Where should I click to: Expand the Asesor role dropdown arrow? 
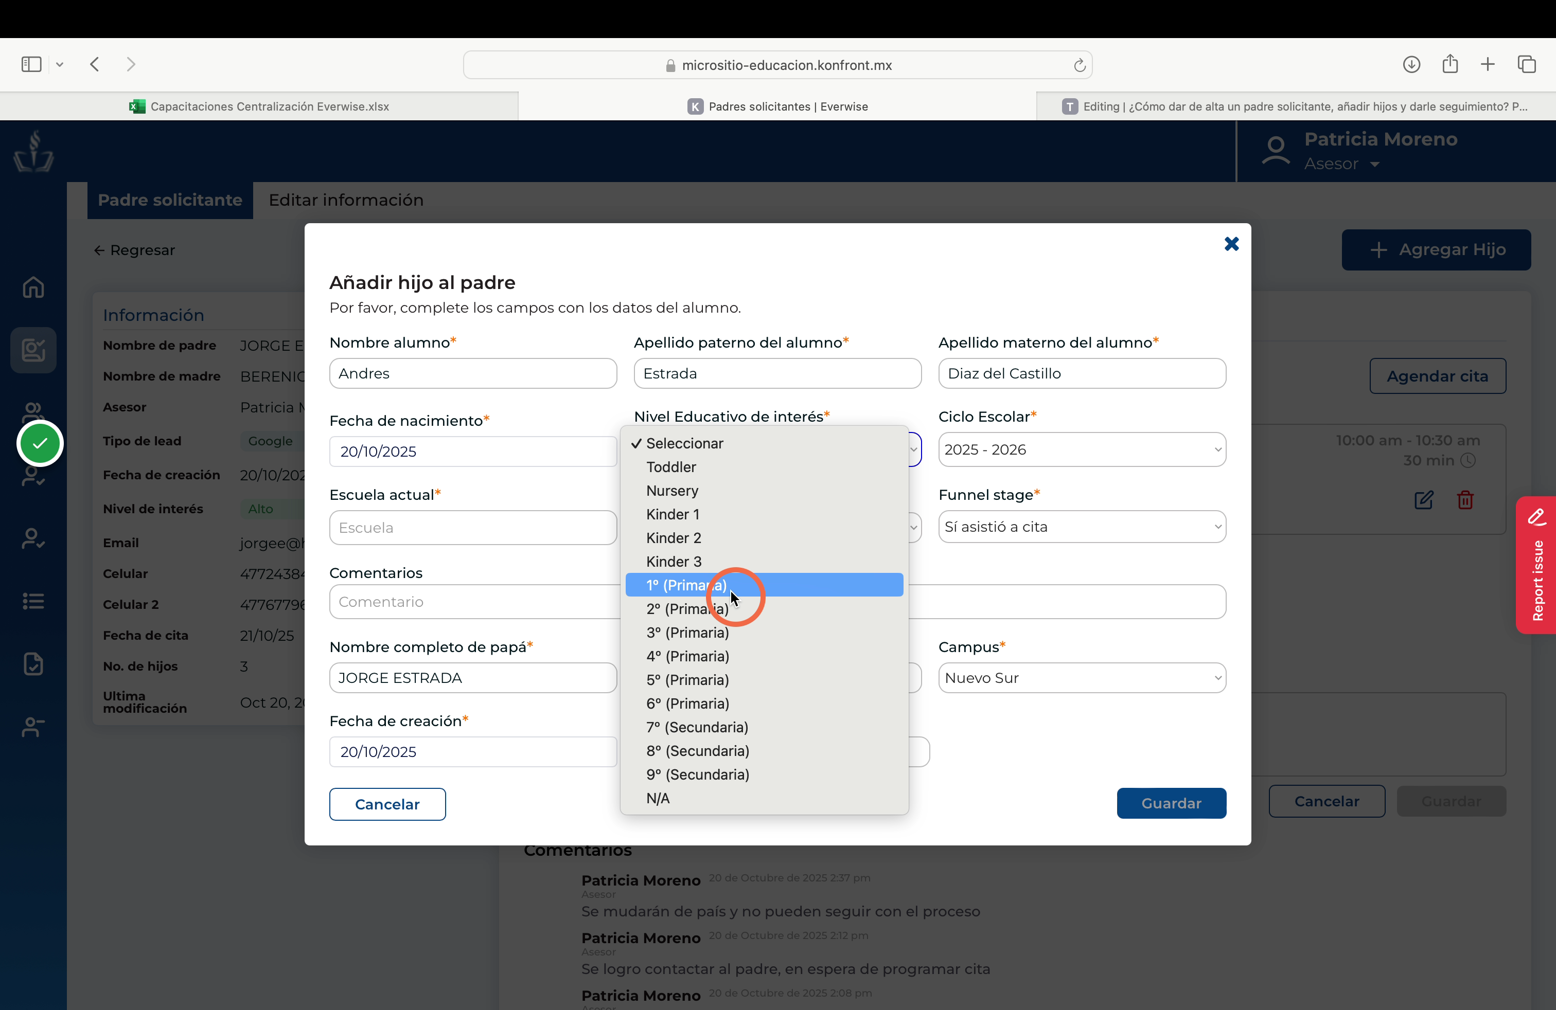tap(1375, 165)
